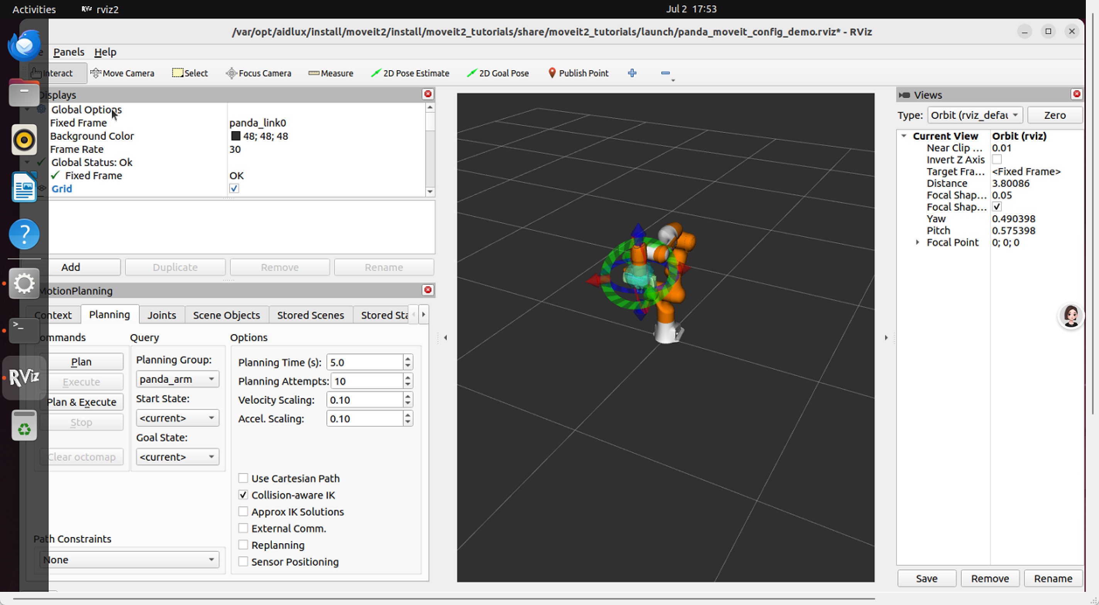
Task: Open the Goal State dropdown
Action: coord(177,456)
